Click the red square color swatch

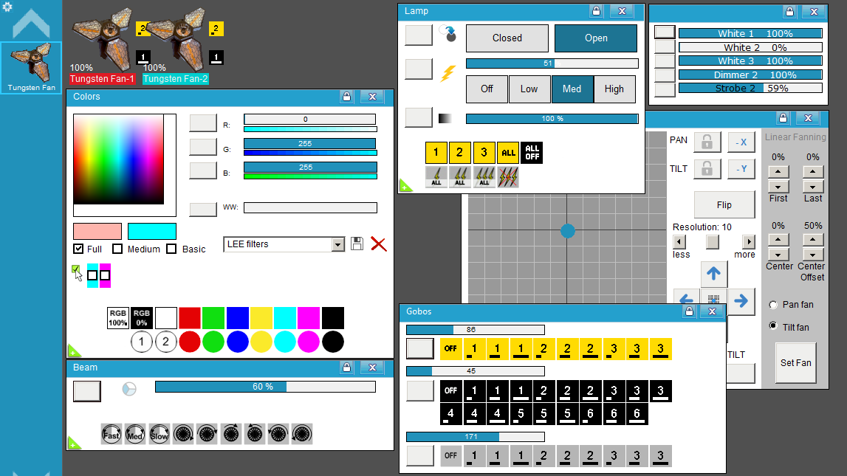pos(190,318)
